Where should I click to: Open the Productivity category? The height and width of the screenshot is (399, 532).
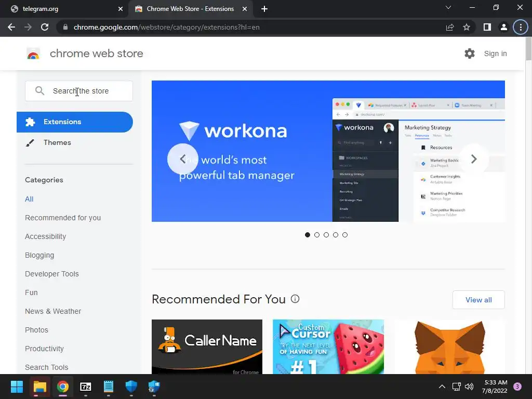(x=45, y=349)
